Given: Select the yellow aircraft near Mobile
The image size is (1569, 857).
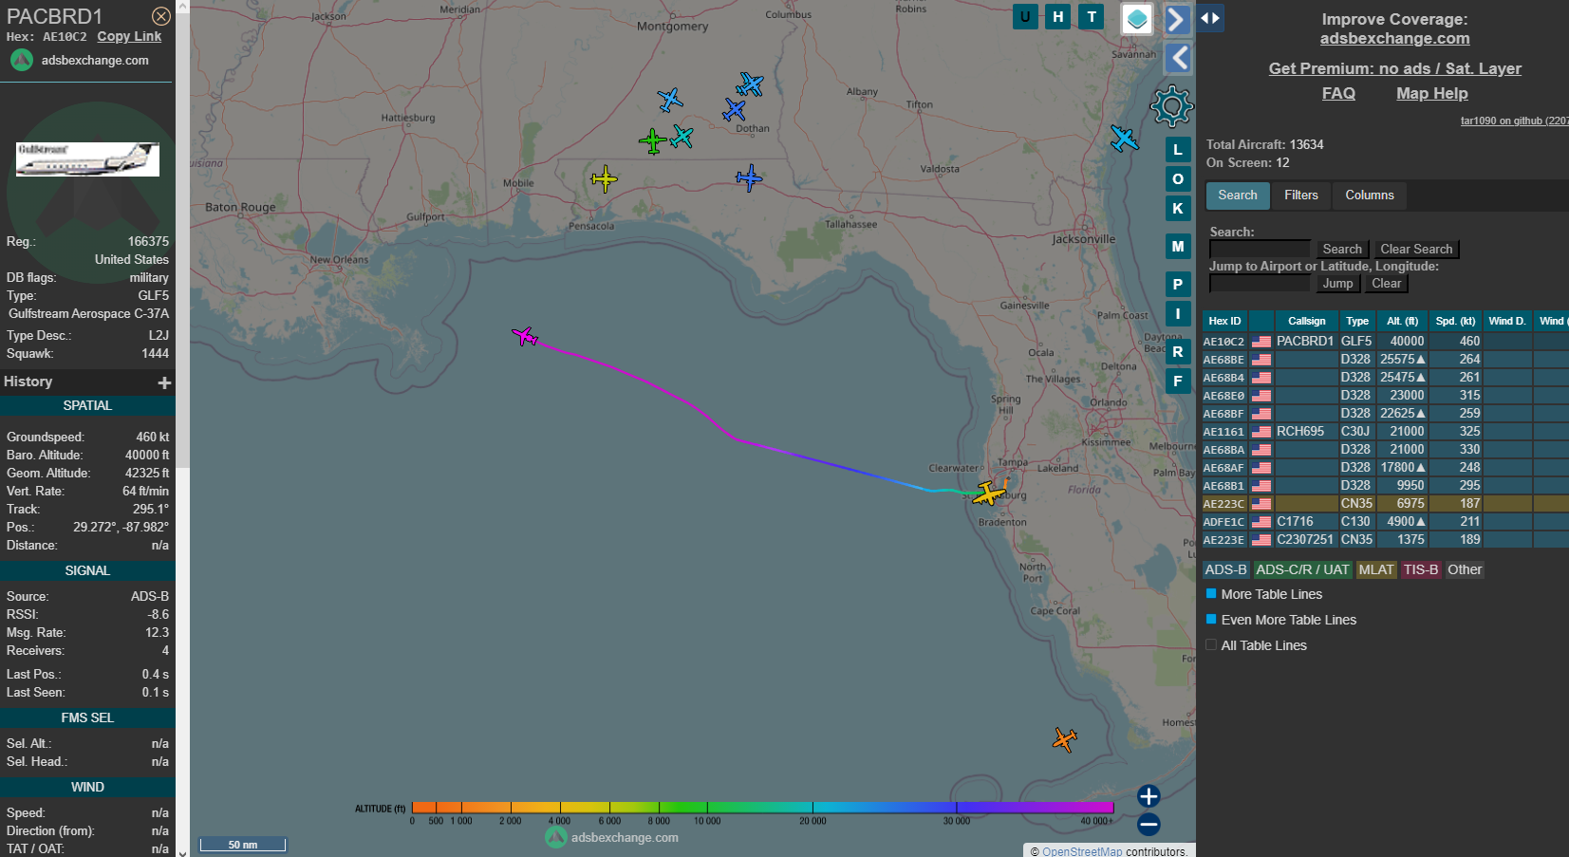Looking at the screenshot, I should [605, 178].
